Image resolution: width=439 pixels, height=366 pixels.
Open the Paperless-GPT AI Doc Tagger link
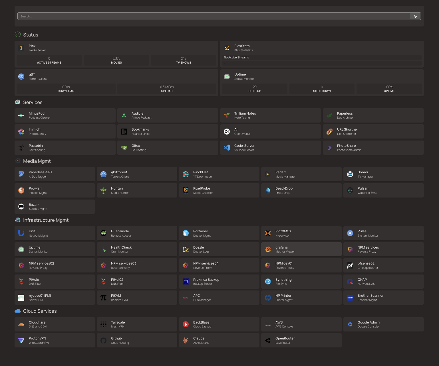(x=55, y=174)
